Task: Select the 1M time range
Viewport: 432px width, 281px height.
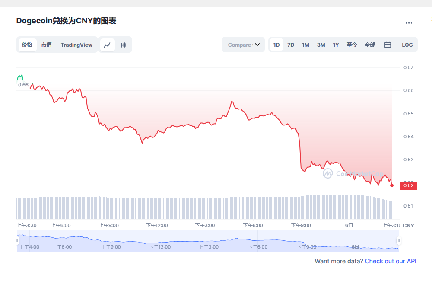Action: pos(305,45)
